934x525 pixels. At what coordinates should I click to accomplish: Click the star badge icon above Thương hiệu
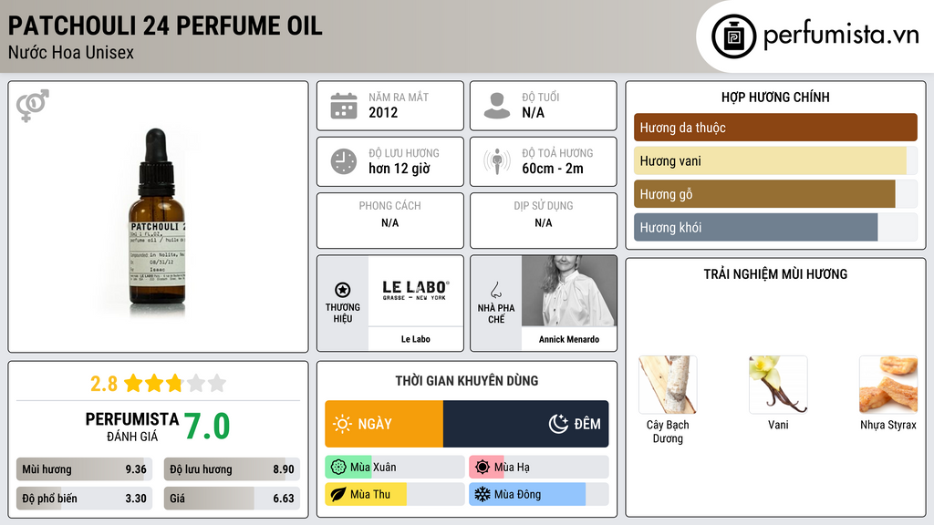coord(343,289)
